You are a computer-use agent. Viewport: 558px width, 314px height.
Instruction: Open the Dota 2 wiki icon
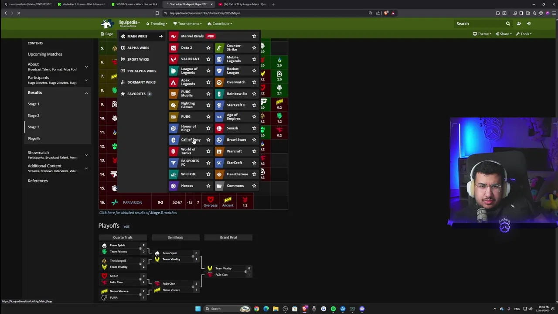pyautogui.click(x=174, y=48)
